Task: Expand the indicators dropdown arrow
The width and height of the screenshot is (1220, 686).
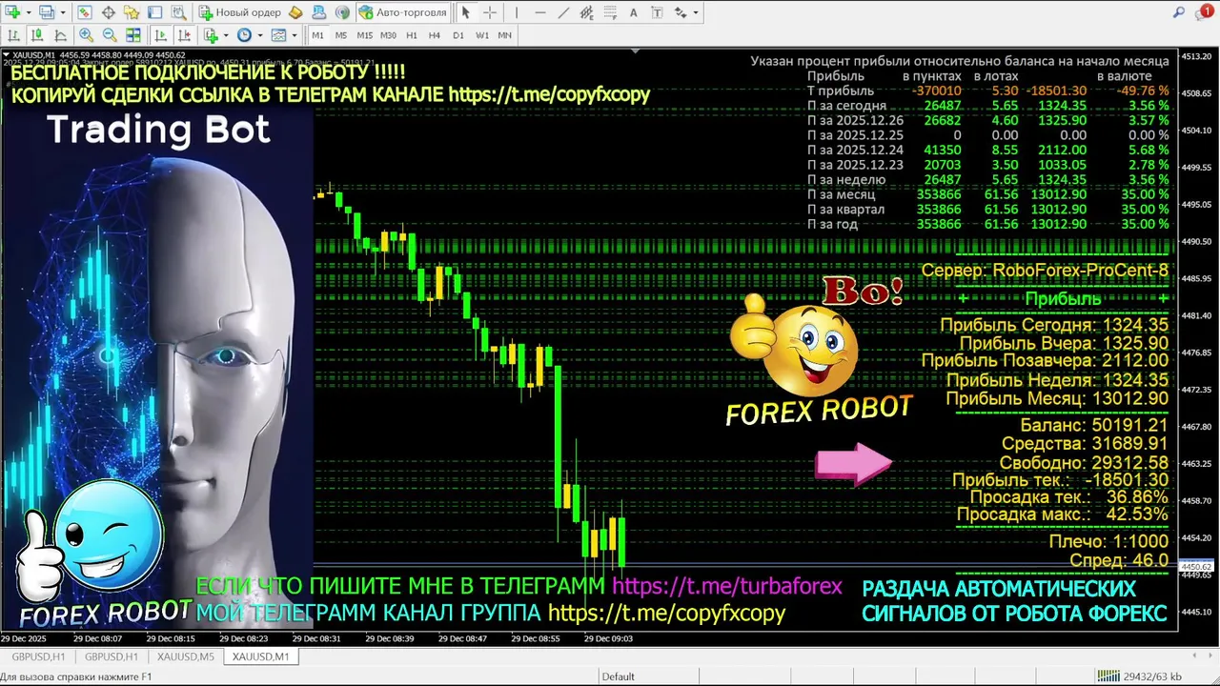Action: click(x=227, y=35)
